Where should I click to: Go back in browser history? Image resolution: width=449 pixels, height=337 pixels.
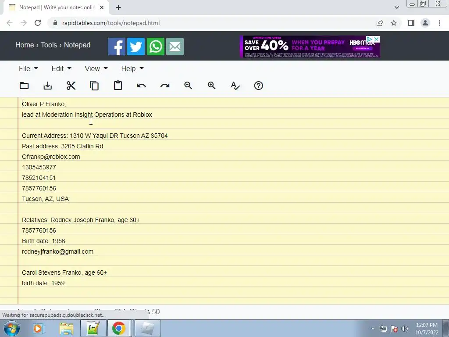coord(10,23)
